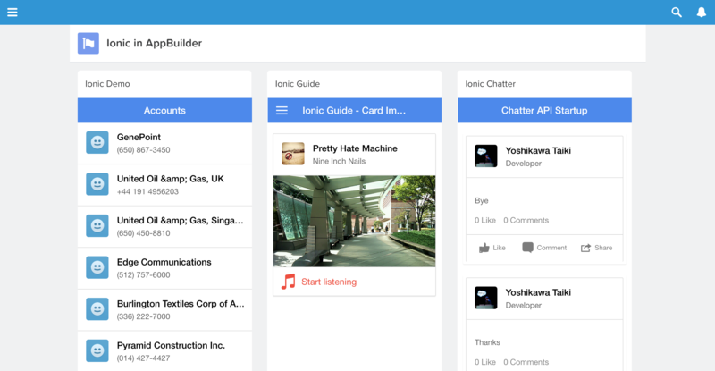Click Yoshikawa Taiki avatar on Thanks post
The image size is (715, 371).
tap(485, 298)
